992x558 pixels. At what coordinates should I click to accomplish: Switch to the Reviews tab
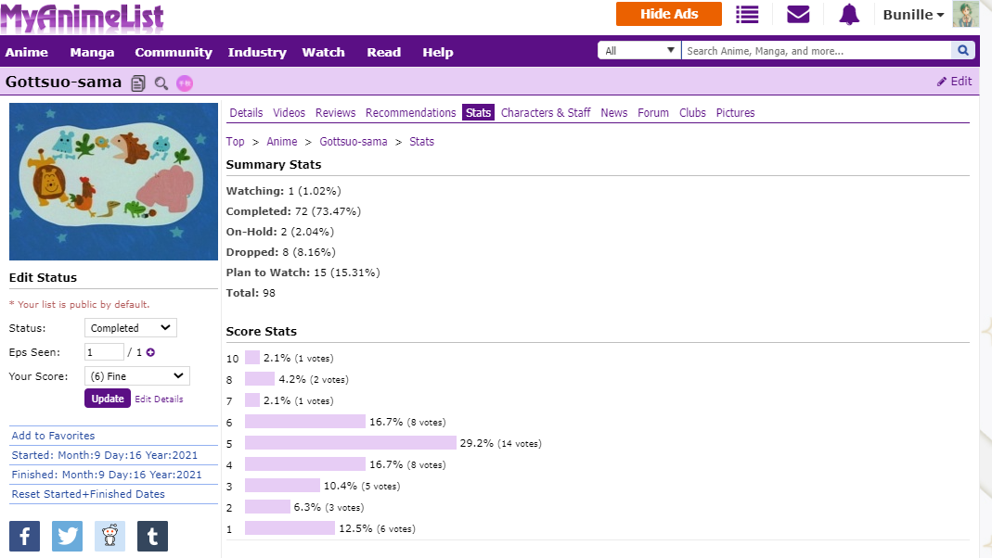[335, 113]
